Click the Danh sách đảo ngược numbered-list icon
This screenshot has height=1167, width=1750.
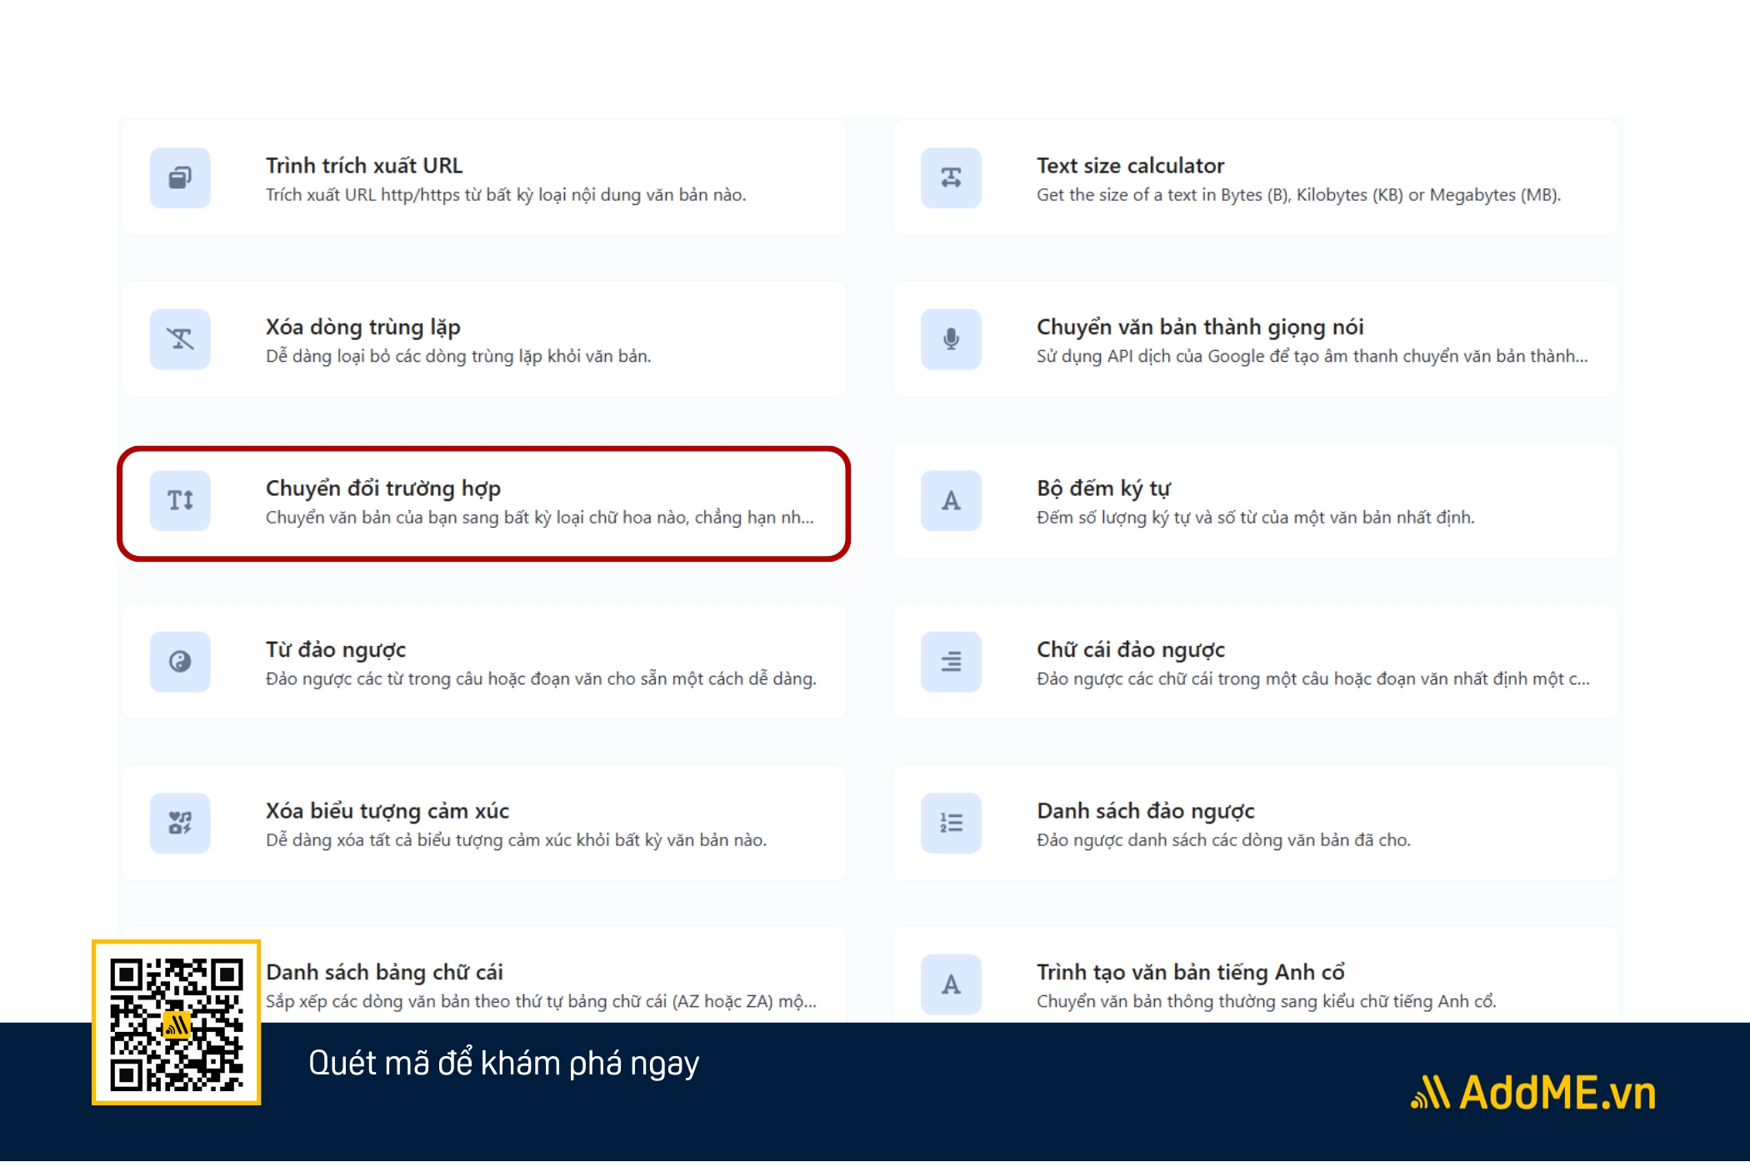[951, 823]
